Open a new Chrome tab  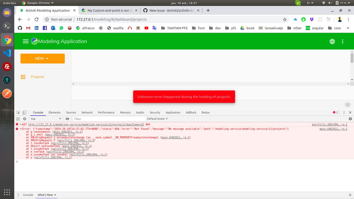click(208, 10)
